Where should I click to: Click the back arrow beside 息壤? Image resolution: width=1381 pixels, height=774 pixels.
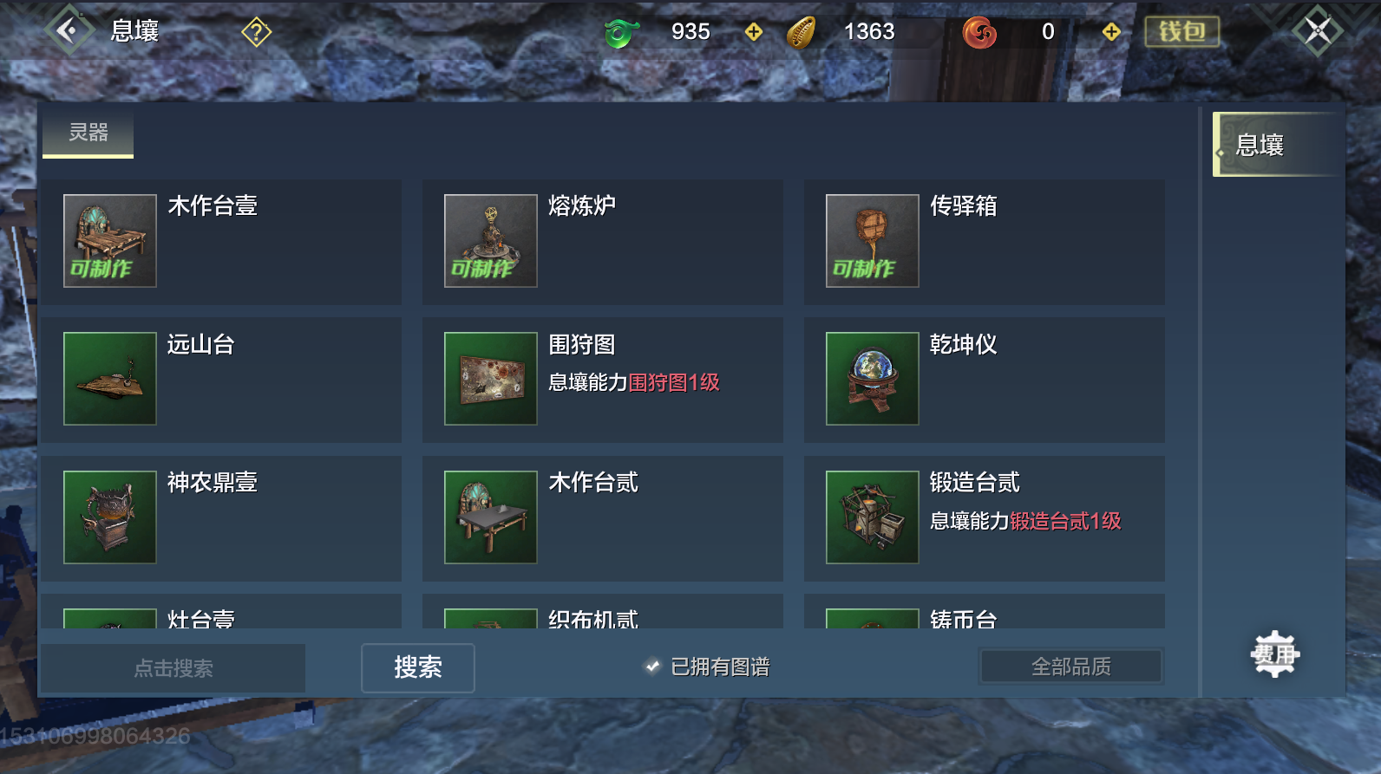(69, 31)
